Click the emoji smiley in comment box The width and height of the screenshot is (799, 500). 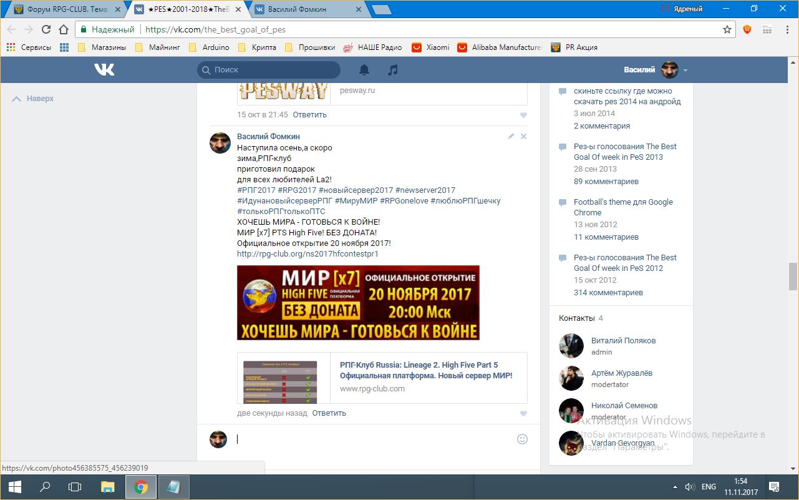pyautogui.click(x=523, y=439)
